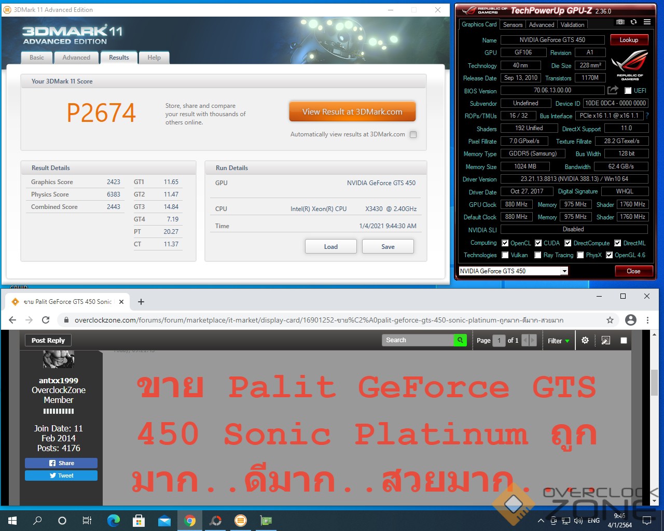Toggle the UEFI checkbox in GPU-Z
Screen dimensions: 664x531
pyautogui.click(x=628, y=91)
